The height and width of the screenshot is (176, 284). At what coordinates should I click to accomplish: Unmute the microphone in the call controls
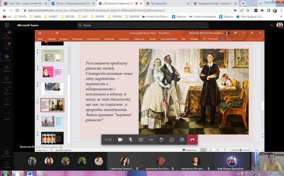[130, 139]
